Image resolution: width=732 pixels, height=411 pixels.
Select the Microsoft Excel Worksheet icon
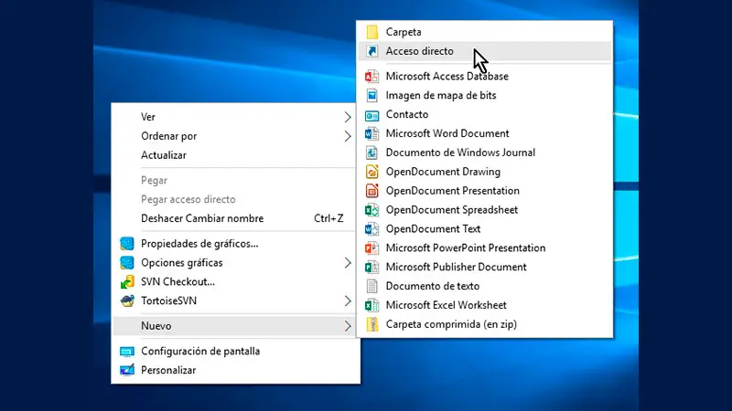tap(372, 305)
